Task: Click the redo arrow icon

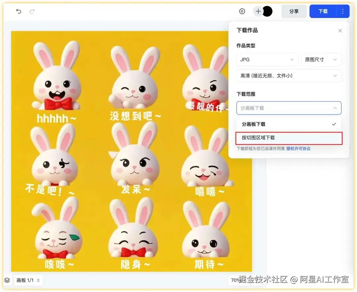Action: click(32, 11)
